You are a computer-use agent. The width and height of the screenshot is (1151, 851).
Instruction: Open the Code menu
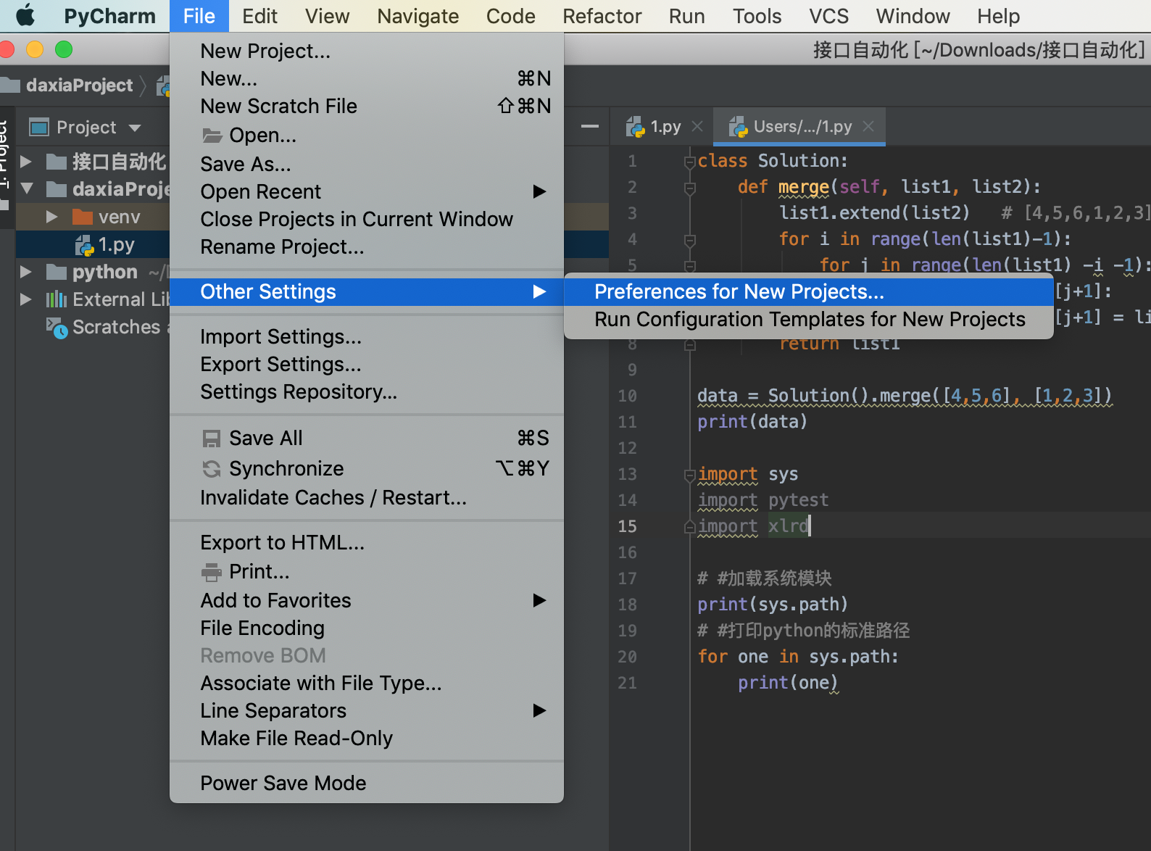click(510, 16)
